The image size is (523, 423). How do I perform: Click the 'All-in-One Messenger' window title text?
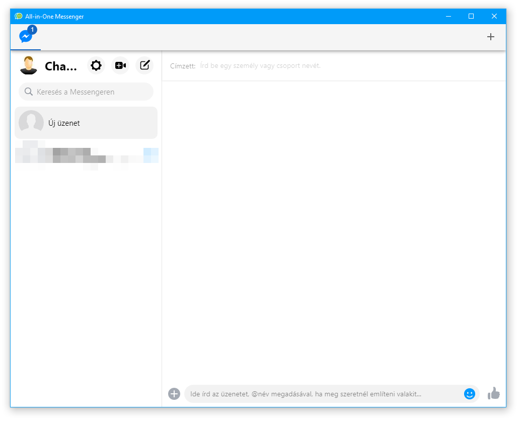click(54, 17)
